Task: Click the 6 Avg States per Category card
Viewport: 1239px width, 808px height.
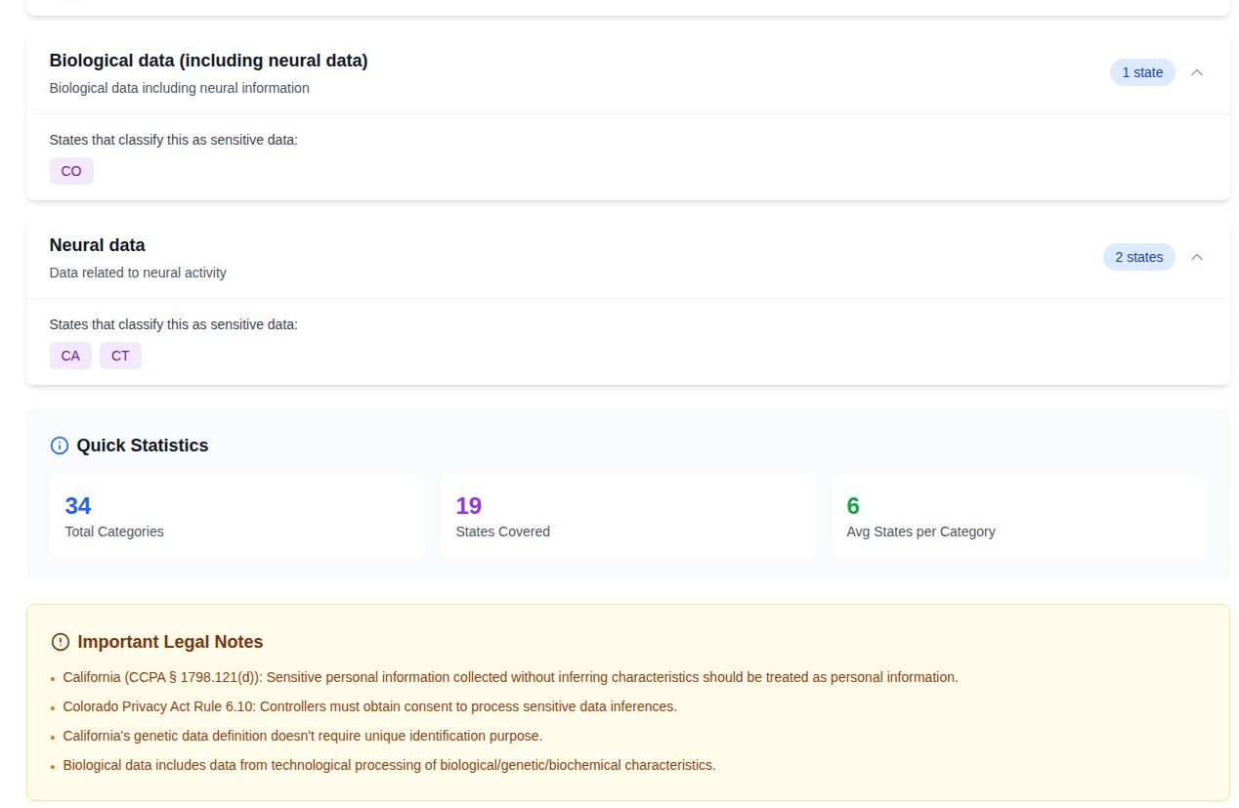Action: click(x=1018, y=516)
